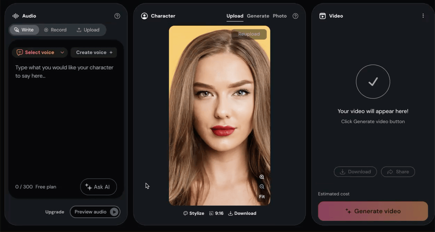
Task: Click the 0 / 300 character counter
Action: (24, 187)
